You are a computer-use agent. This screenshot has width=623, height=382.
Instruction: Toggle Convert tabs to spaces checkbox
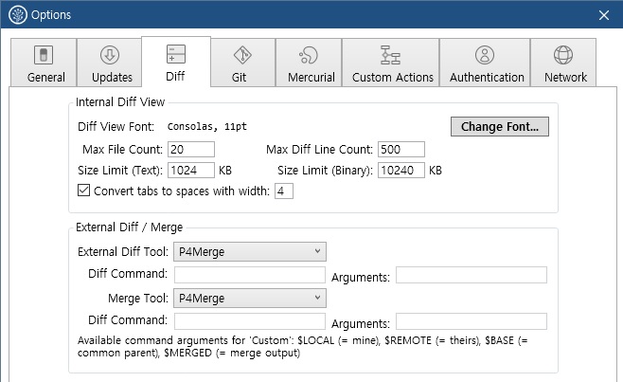pyautogui.click(x=84, y=191)
